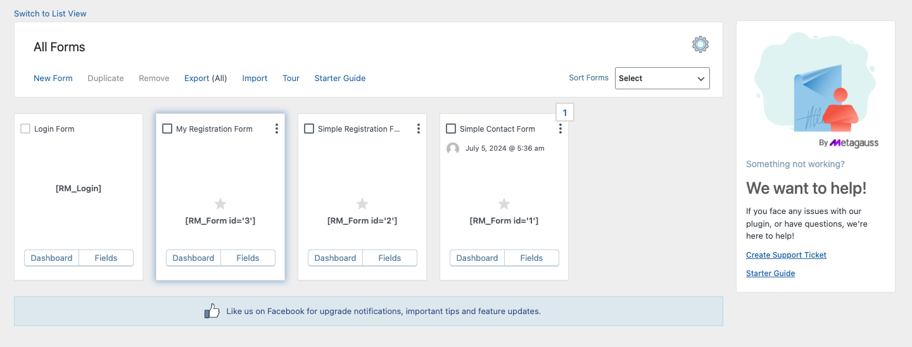912x347 pixels.
Task: Open Dashboard for the Login Form
Action: click(x=51, y=258)
